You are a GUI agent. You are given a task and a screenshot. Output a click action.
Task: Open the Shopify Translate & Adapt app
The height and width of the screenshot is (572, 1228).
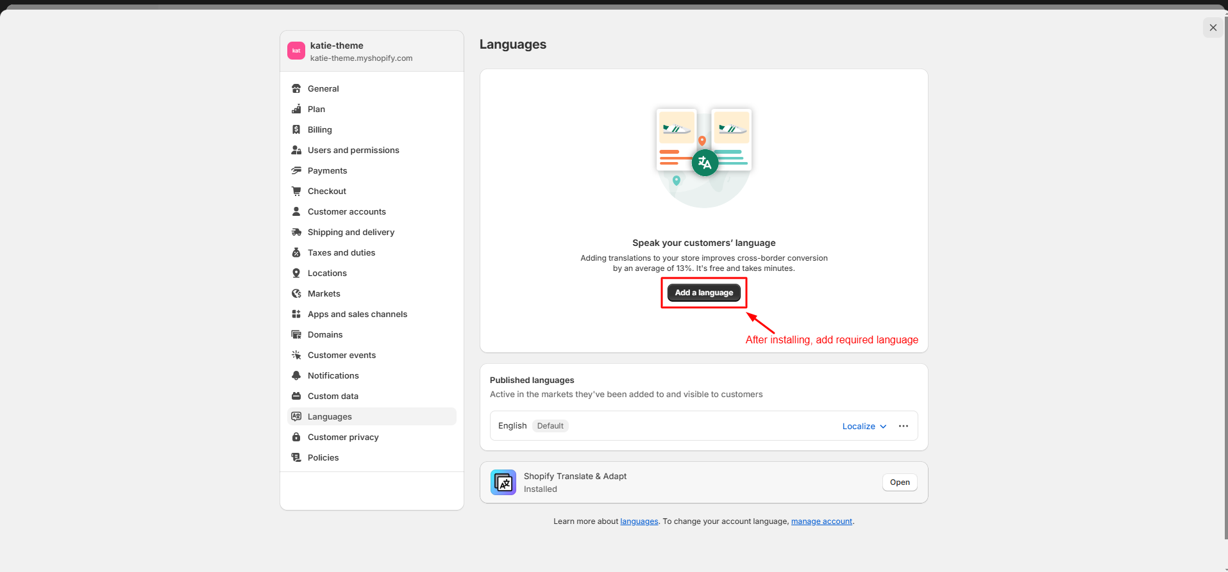pos(899,482)
